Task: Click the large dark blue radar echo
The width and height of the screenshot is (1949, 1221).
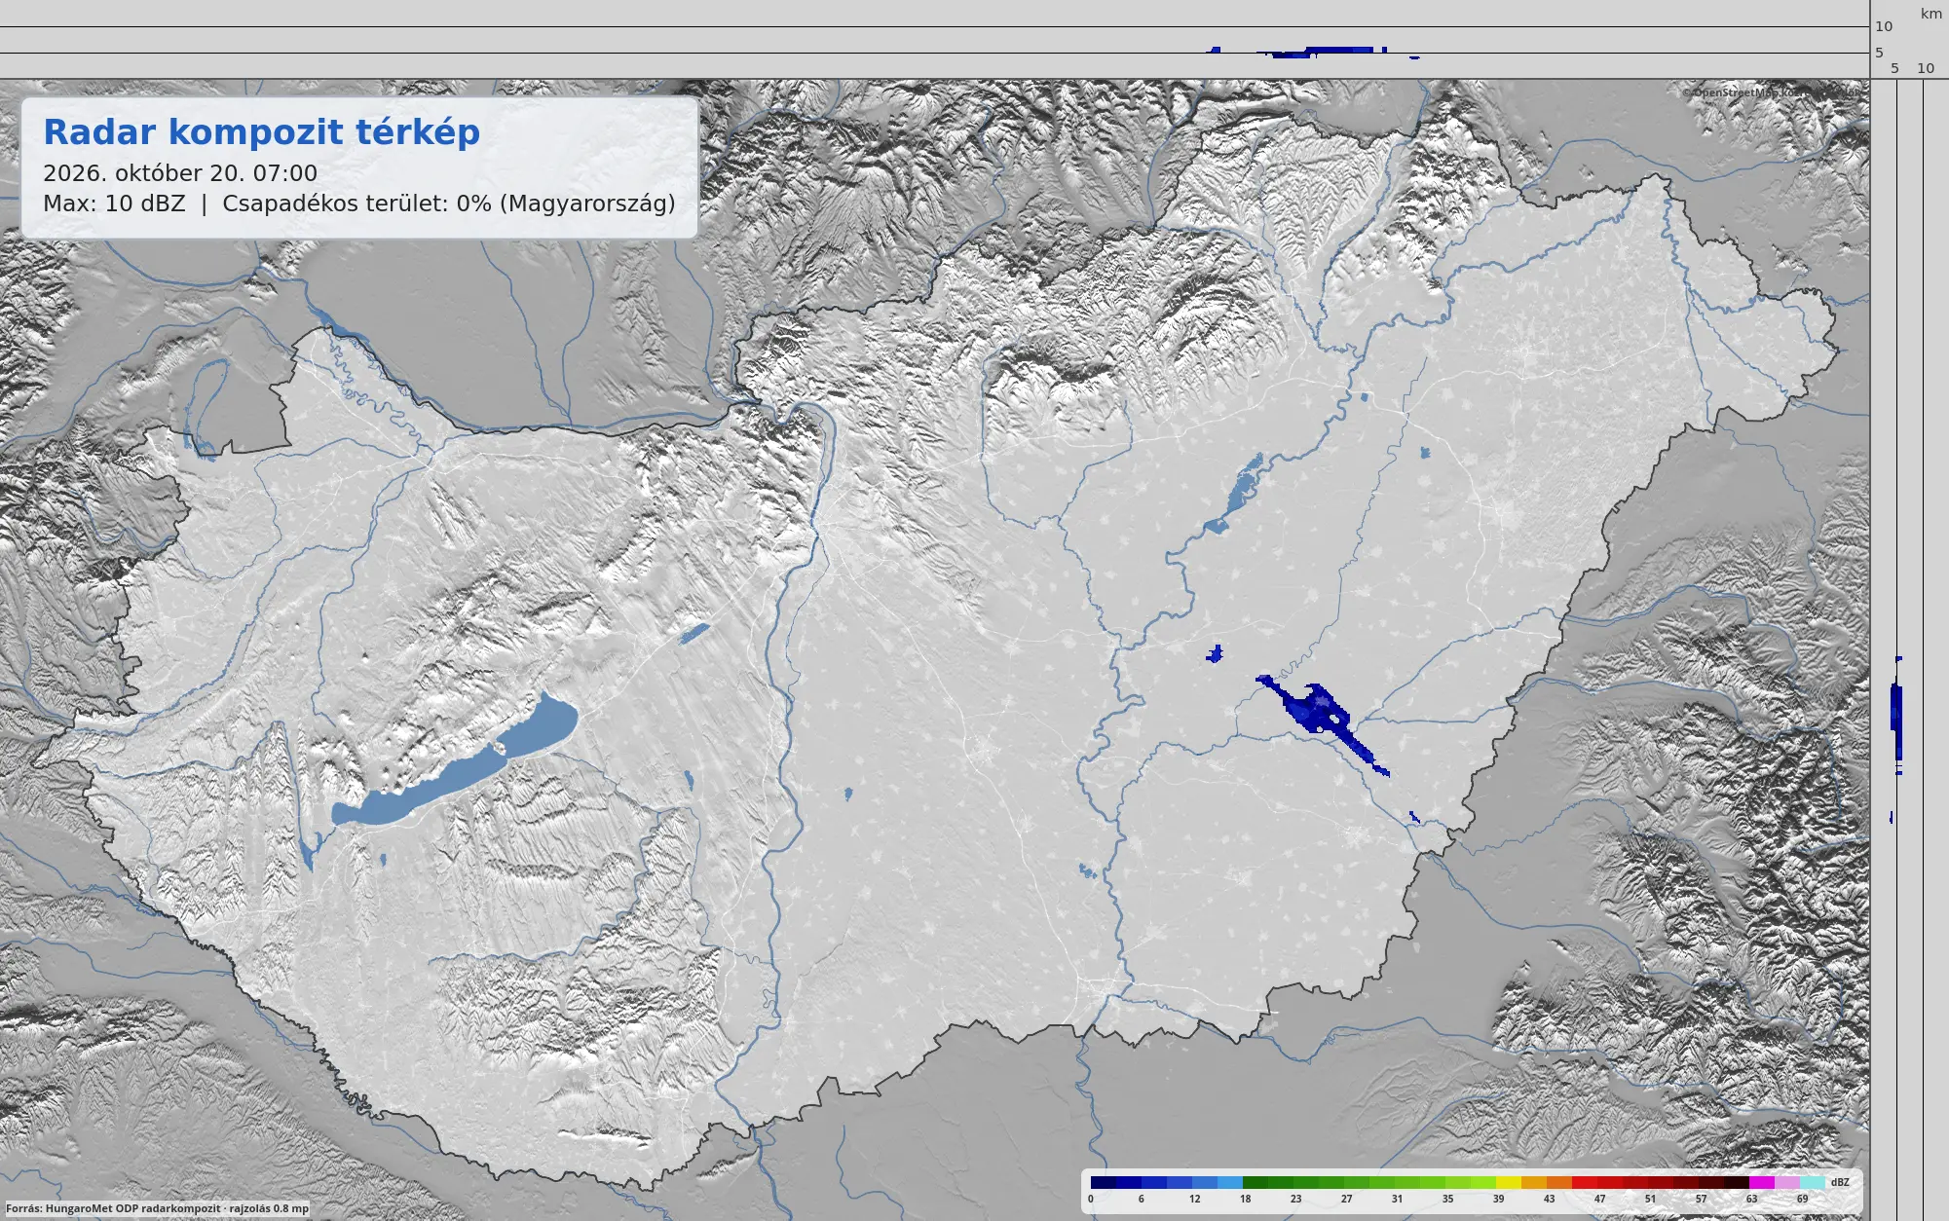Action: pos(1317,713)
